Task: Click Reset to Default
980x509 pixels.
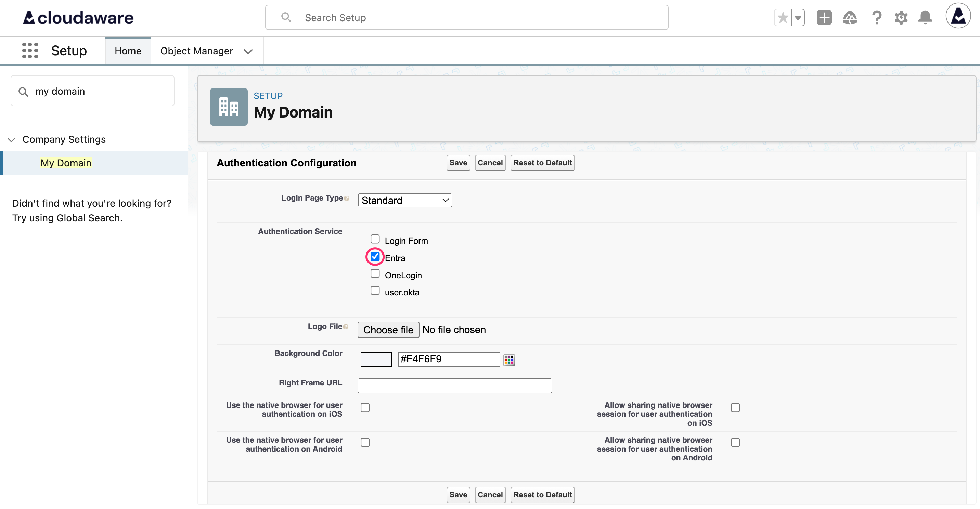Action: click(542, 163)
